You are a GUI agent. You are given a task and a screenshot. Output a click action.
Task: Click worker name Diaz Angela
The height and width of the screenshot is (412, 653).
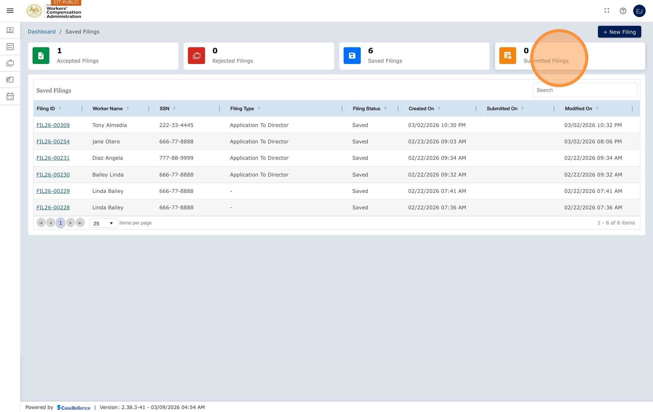click(x=107, y=158)
